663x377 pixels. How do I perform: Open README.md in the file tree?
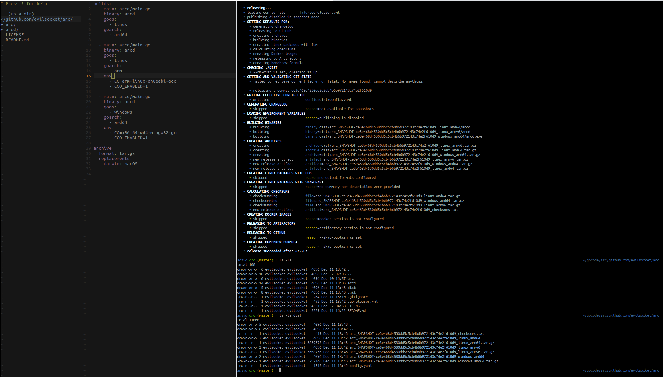17,40
